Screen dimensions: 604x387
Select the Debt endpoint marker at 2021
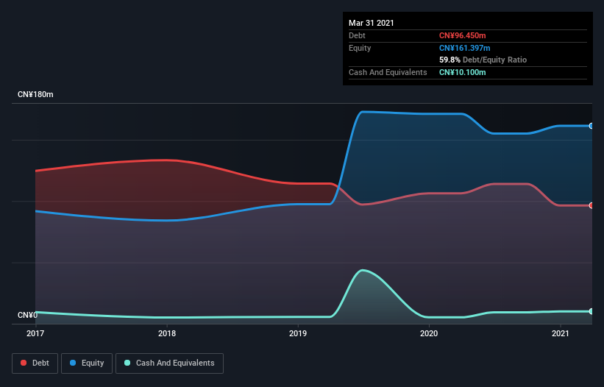(x=591, y=205)
